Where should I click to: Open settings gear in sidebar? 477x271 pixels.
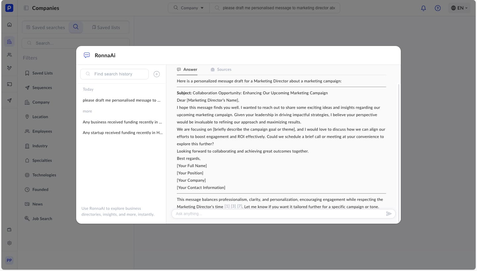(9, 243)
